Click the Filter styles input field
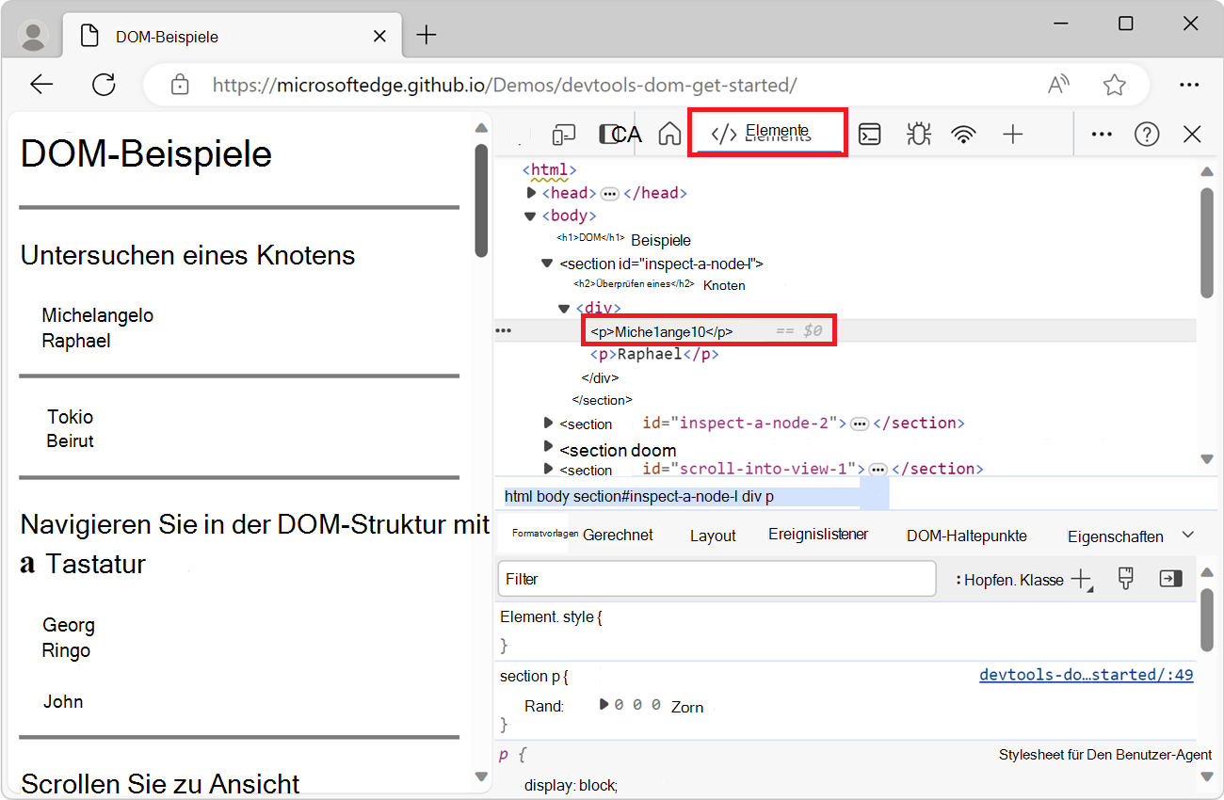 [x=716, y=579]
